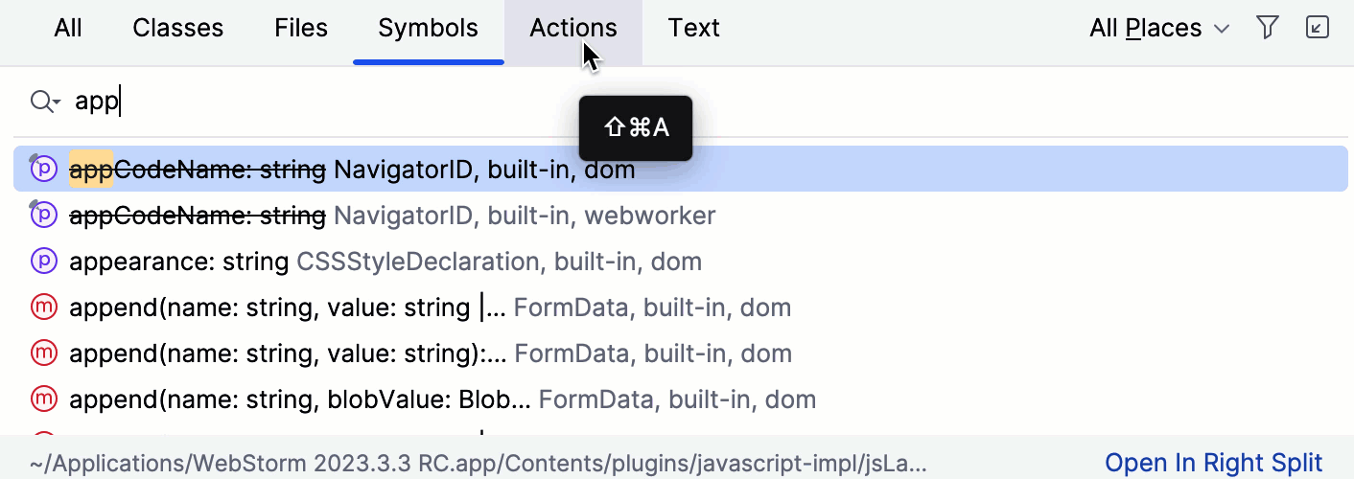Click the search magnifier history icon

(x=44, y=102)
